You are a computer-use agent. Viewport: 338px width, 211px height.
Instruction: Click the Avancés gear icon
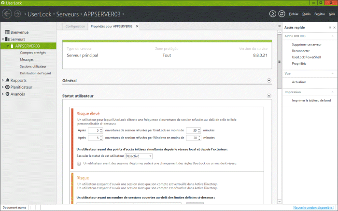pyautogui.click(x=7, y=94)
